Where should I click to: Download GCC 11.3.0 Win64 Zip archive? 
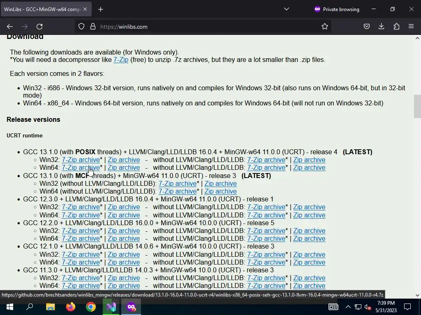click(124, 285)
